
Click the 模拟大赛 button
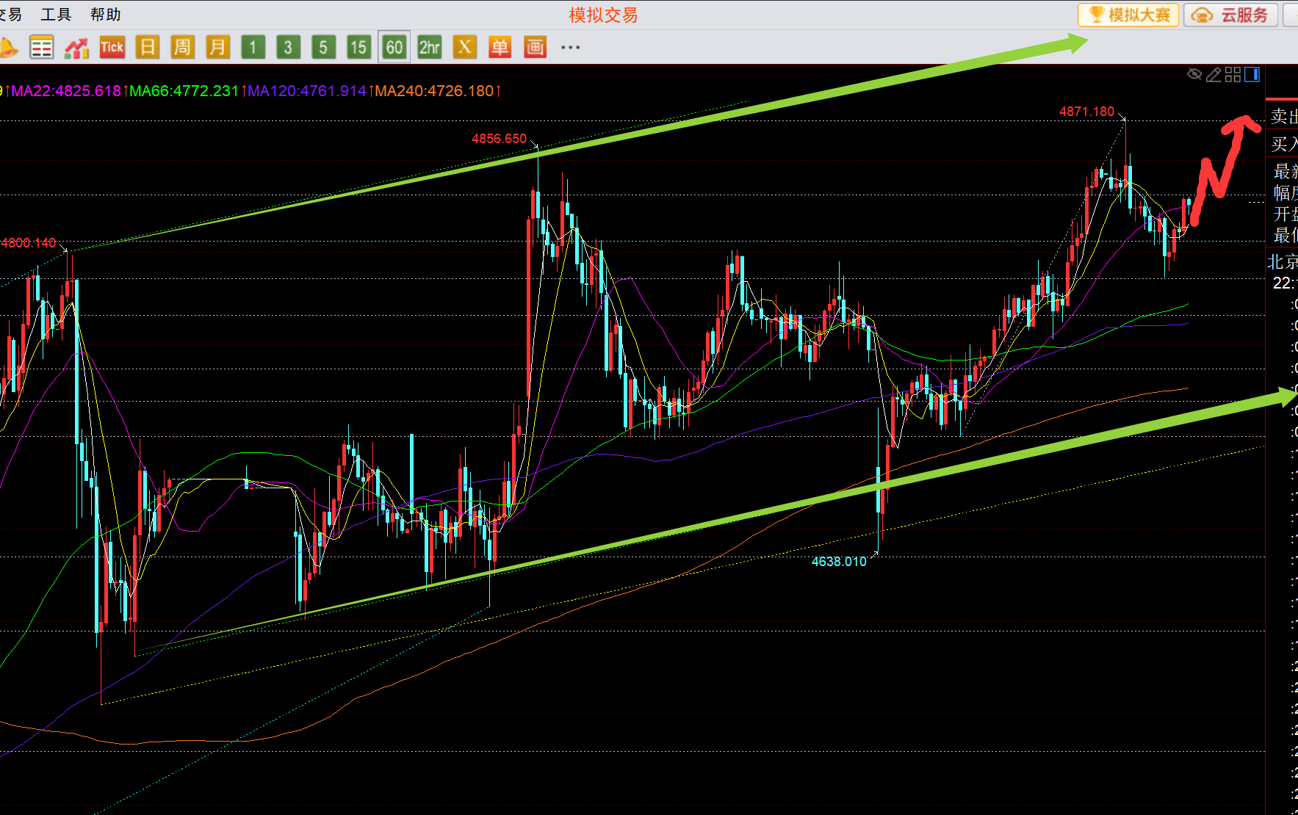click(x=1128, y=15)
